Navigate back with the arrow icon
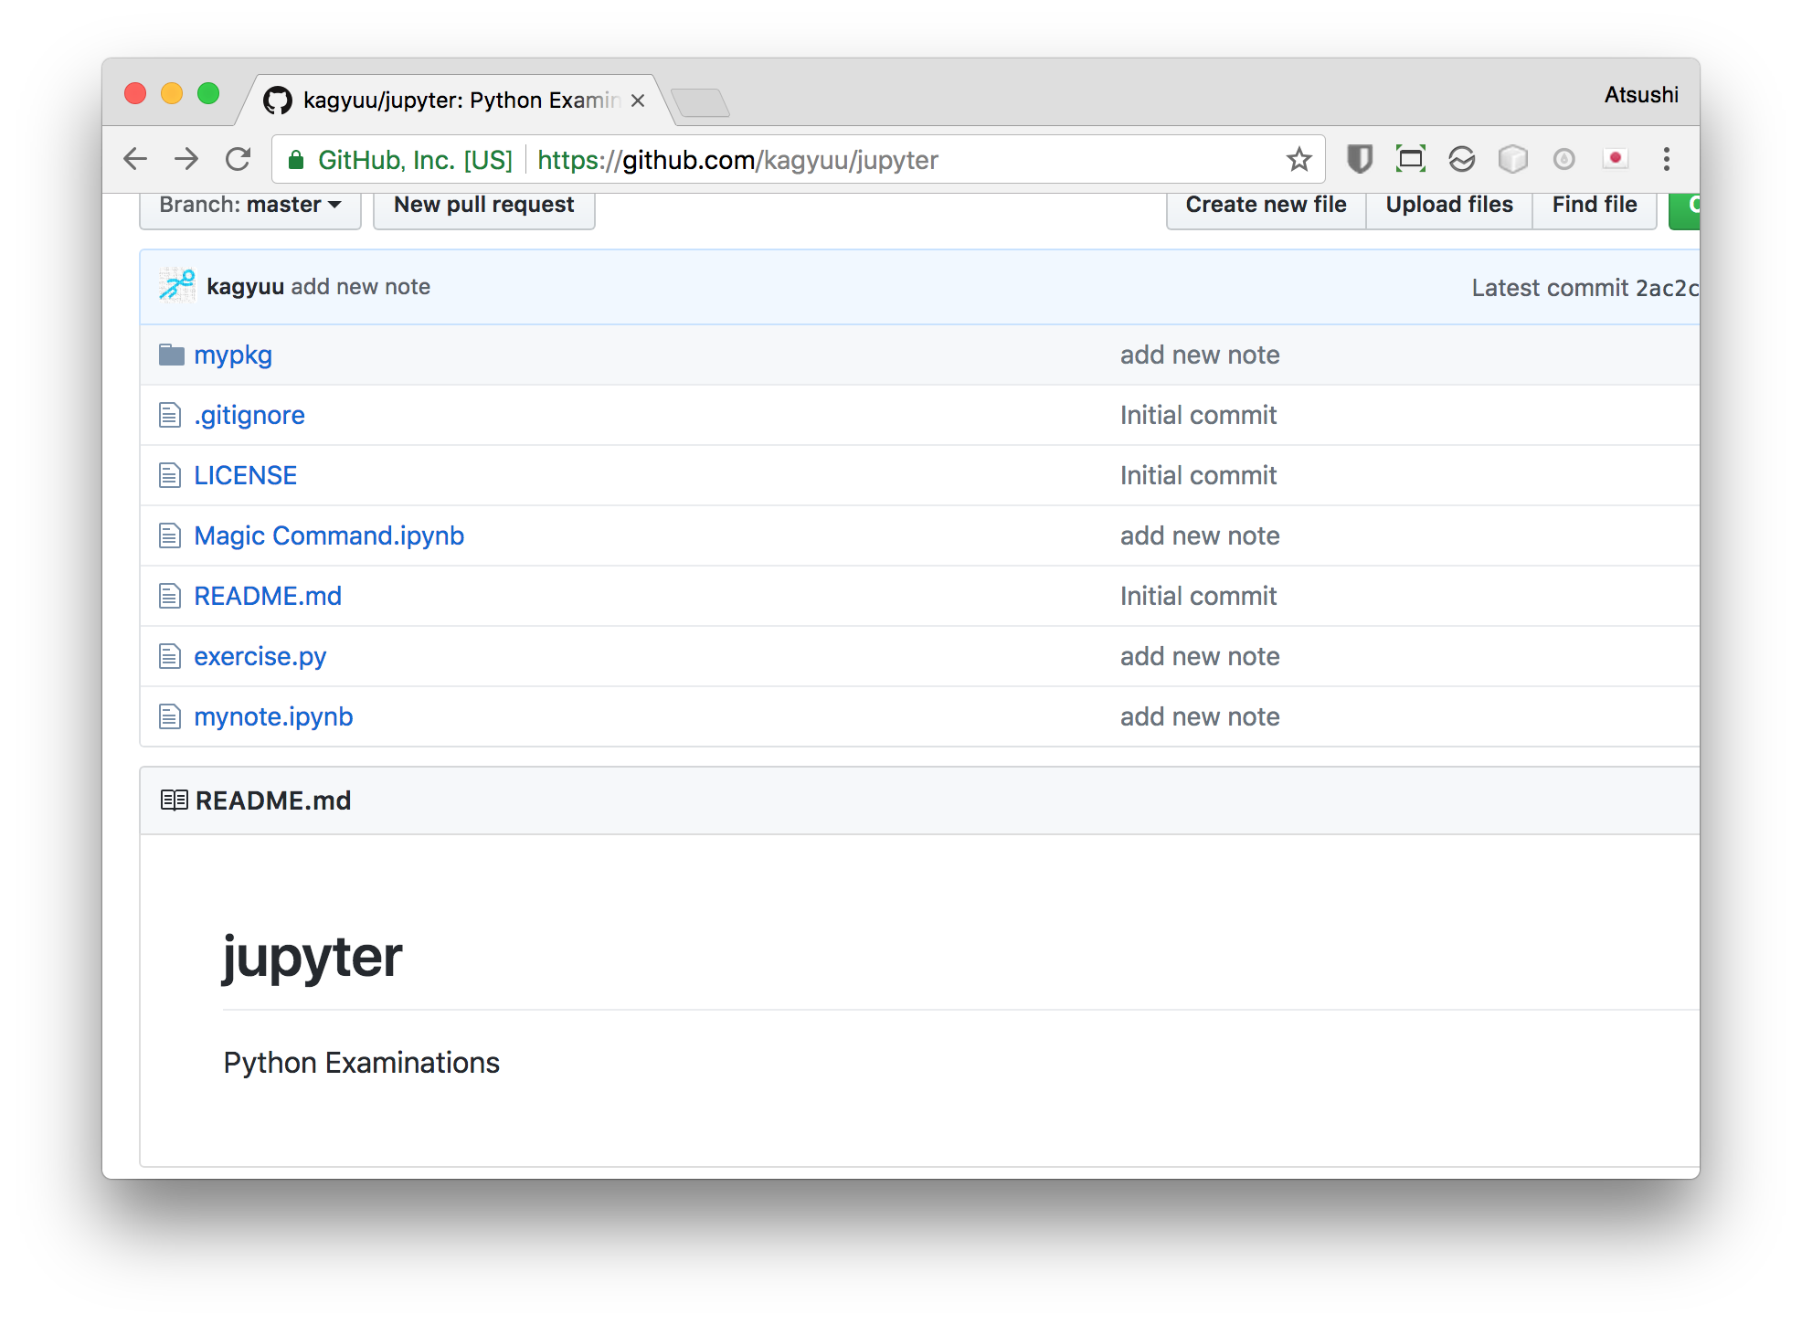 click(x=134, y=159)
